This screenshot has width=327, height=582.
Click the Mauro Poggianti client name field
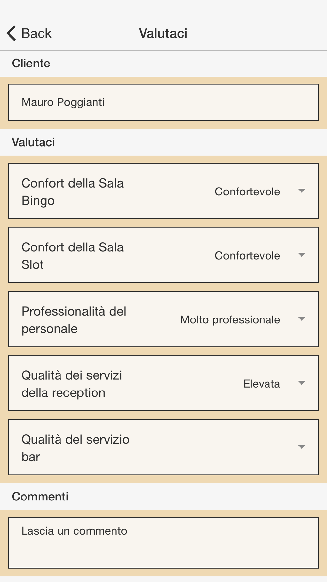(163, 102)
